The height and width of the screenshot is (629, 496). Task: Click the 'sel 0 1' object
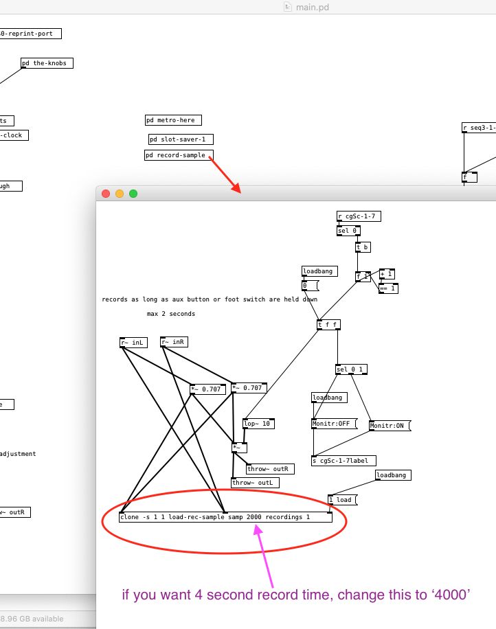351,369
